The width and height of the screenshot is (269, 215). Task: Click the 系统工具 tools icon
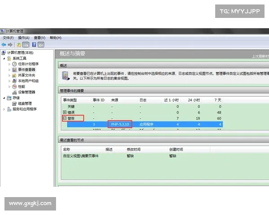click(9, 58)
